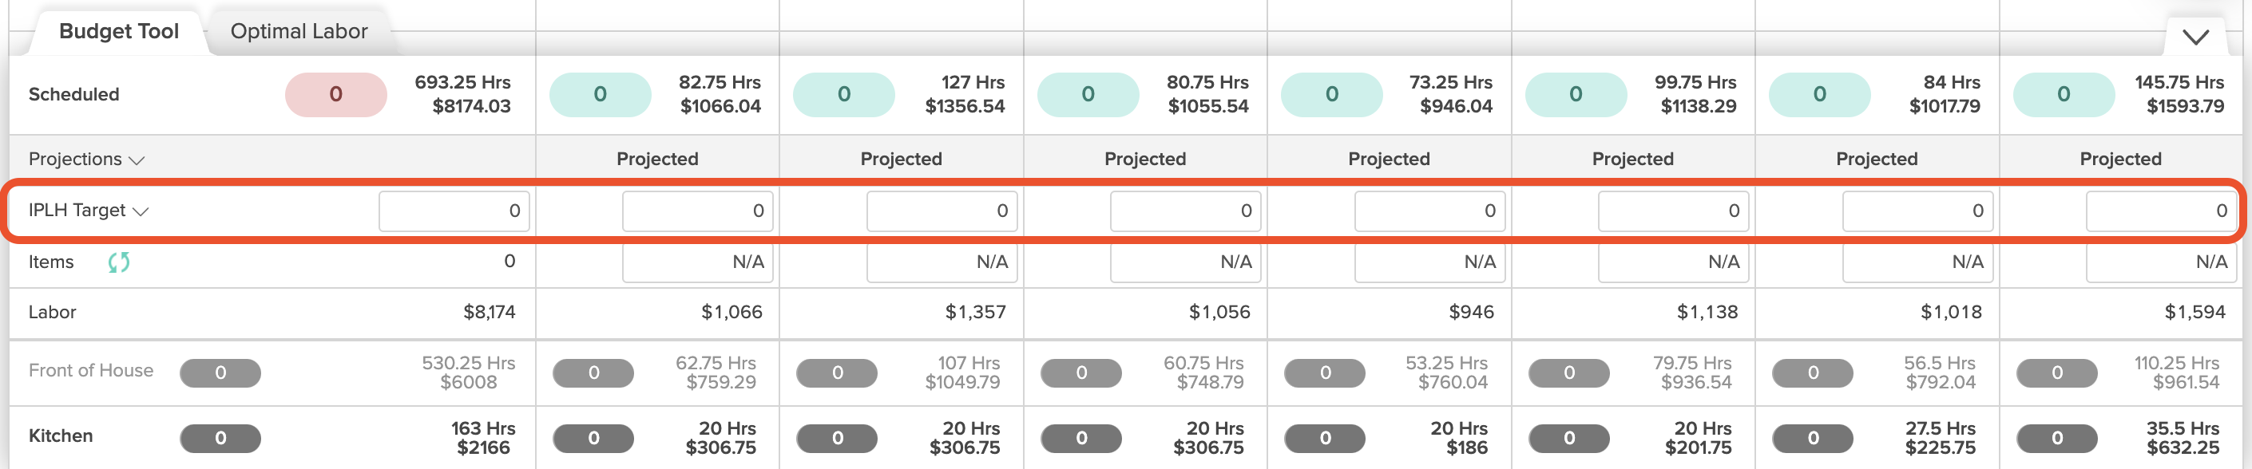Click the Items refresh icon

[119, 262]
